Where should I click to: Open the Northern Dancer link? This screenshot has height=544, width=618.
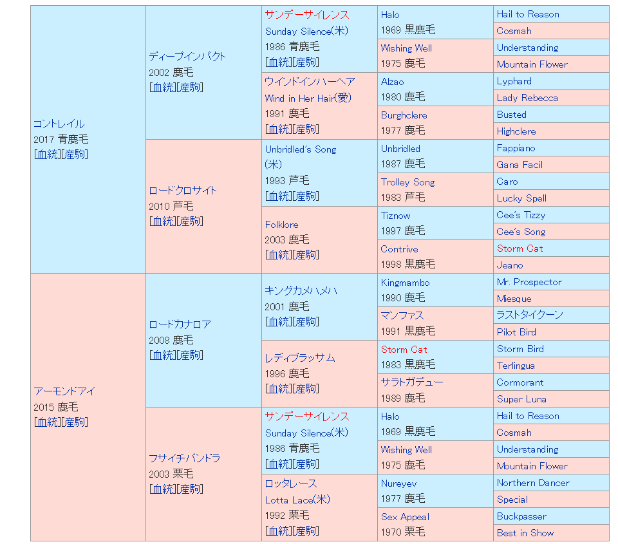pyautogui.click(x=533, y=483)
